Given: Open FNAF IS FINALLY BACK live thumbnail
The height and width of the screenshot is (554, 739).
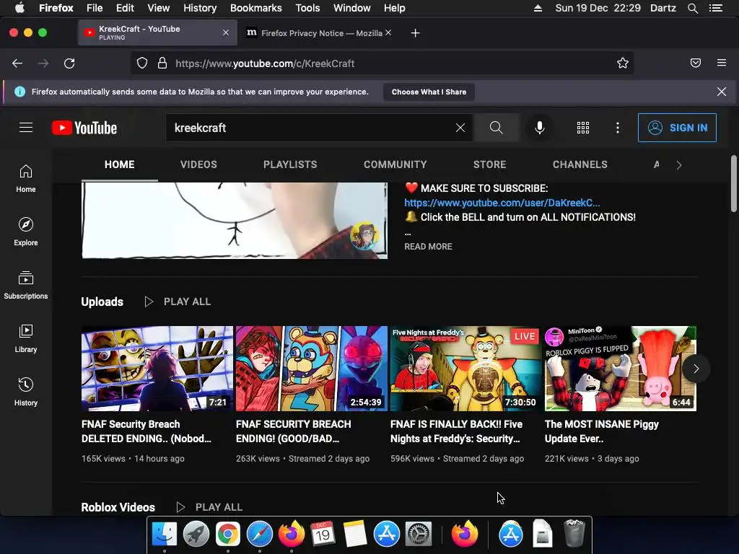Looking at the screenshot, I should [465, 369].
